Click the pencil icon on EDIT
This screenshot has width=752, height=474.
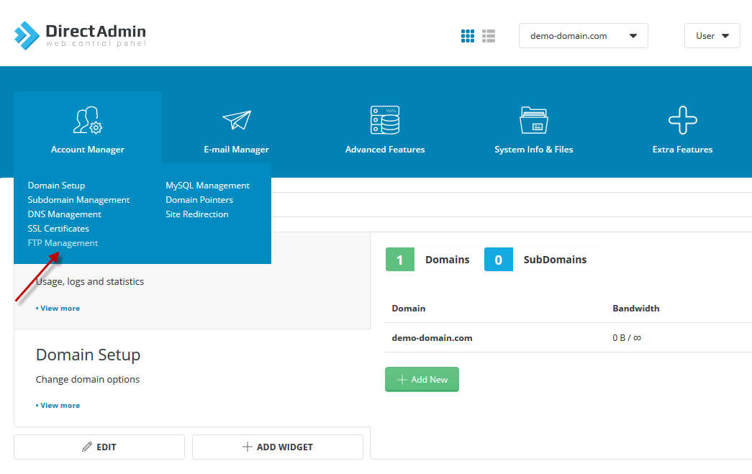pos(87,447)
